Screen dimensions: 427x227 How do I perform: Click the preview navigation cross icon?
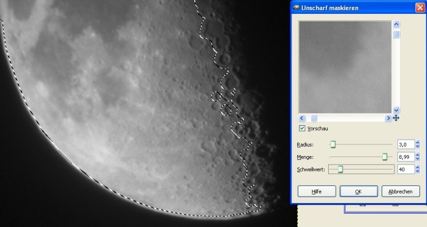(x=396, y=118)
